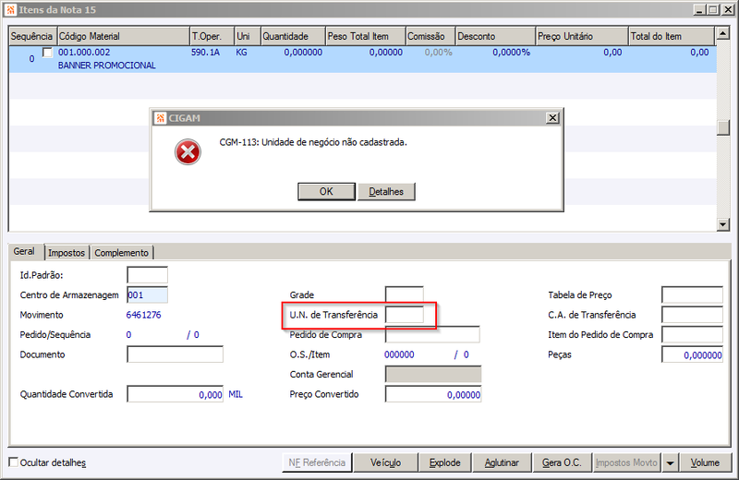Open the Impostos tab
The height and width of the screenshot is (480, 739).
(67, 253)
